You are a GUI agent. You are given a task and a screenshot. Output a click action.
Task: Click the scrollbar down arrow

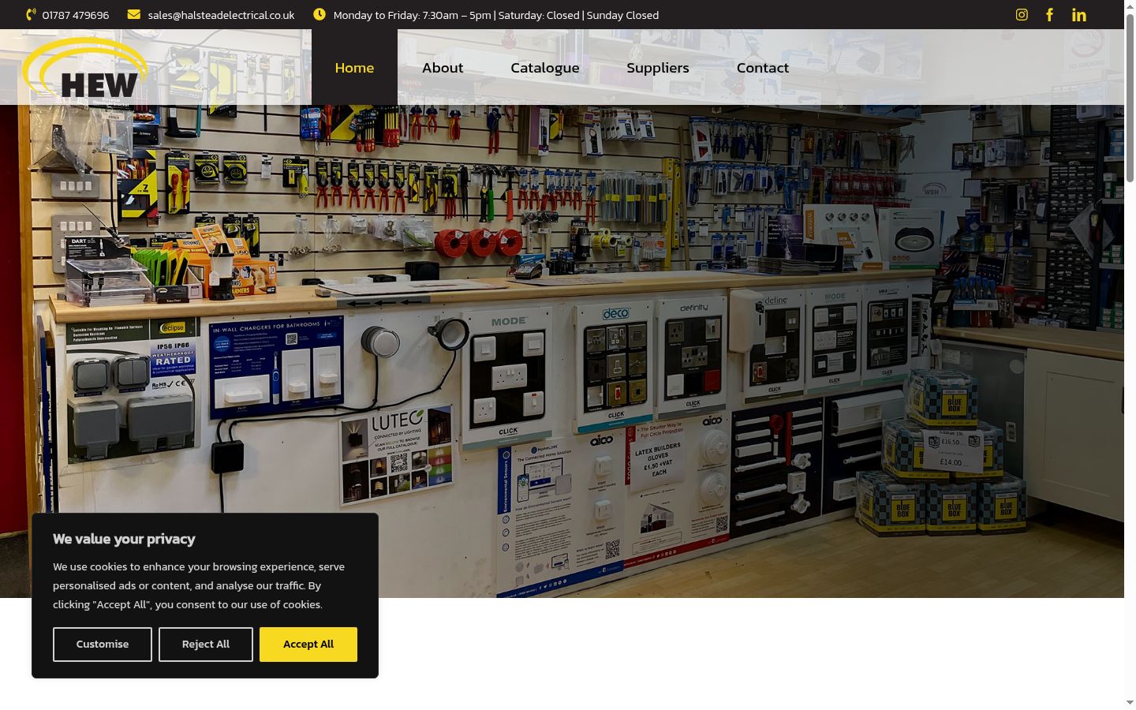pos(1130,702)
